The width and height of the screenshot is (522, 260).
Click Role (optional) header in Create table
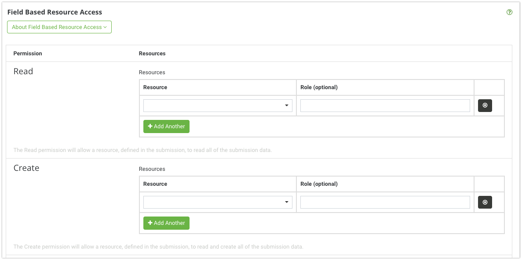coord(319,184)
